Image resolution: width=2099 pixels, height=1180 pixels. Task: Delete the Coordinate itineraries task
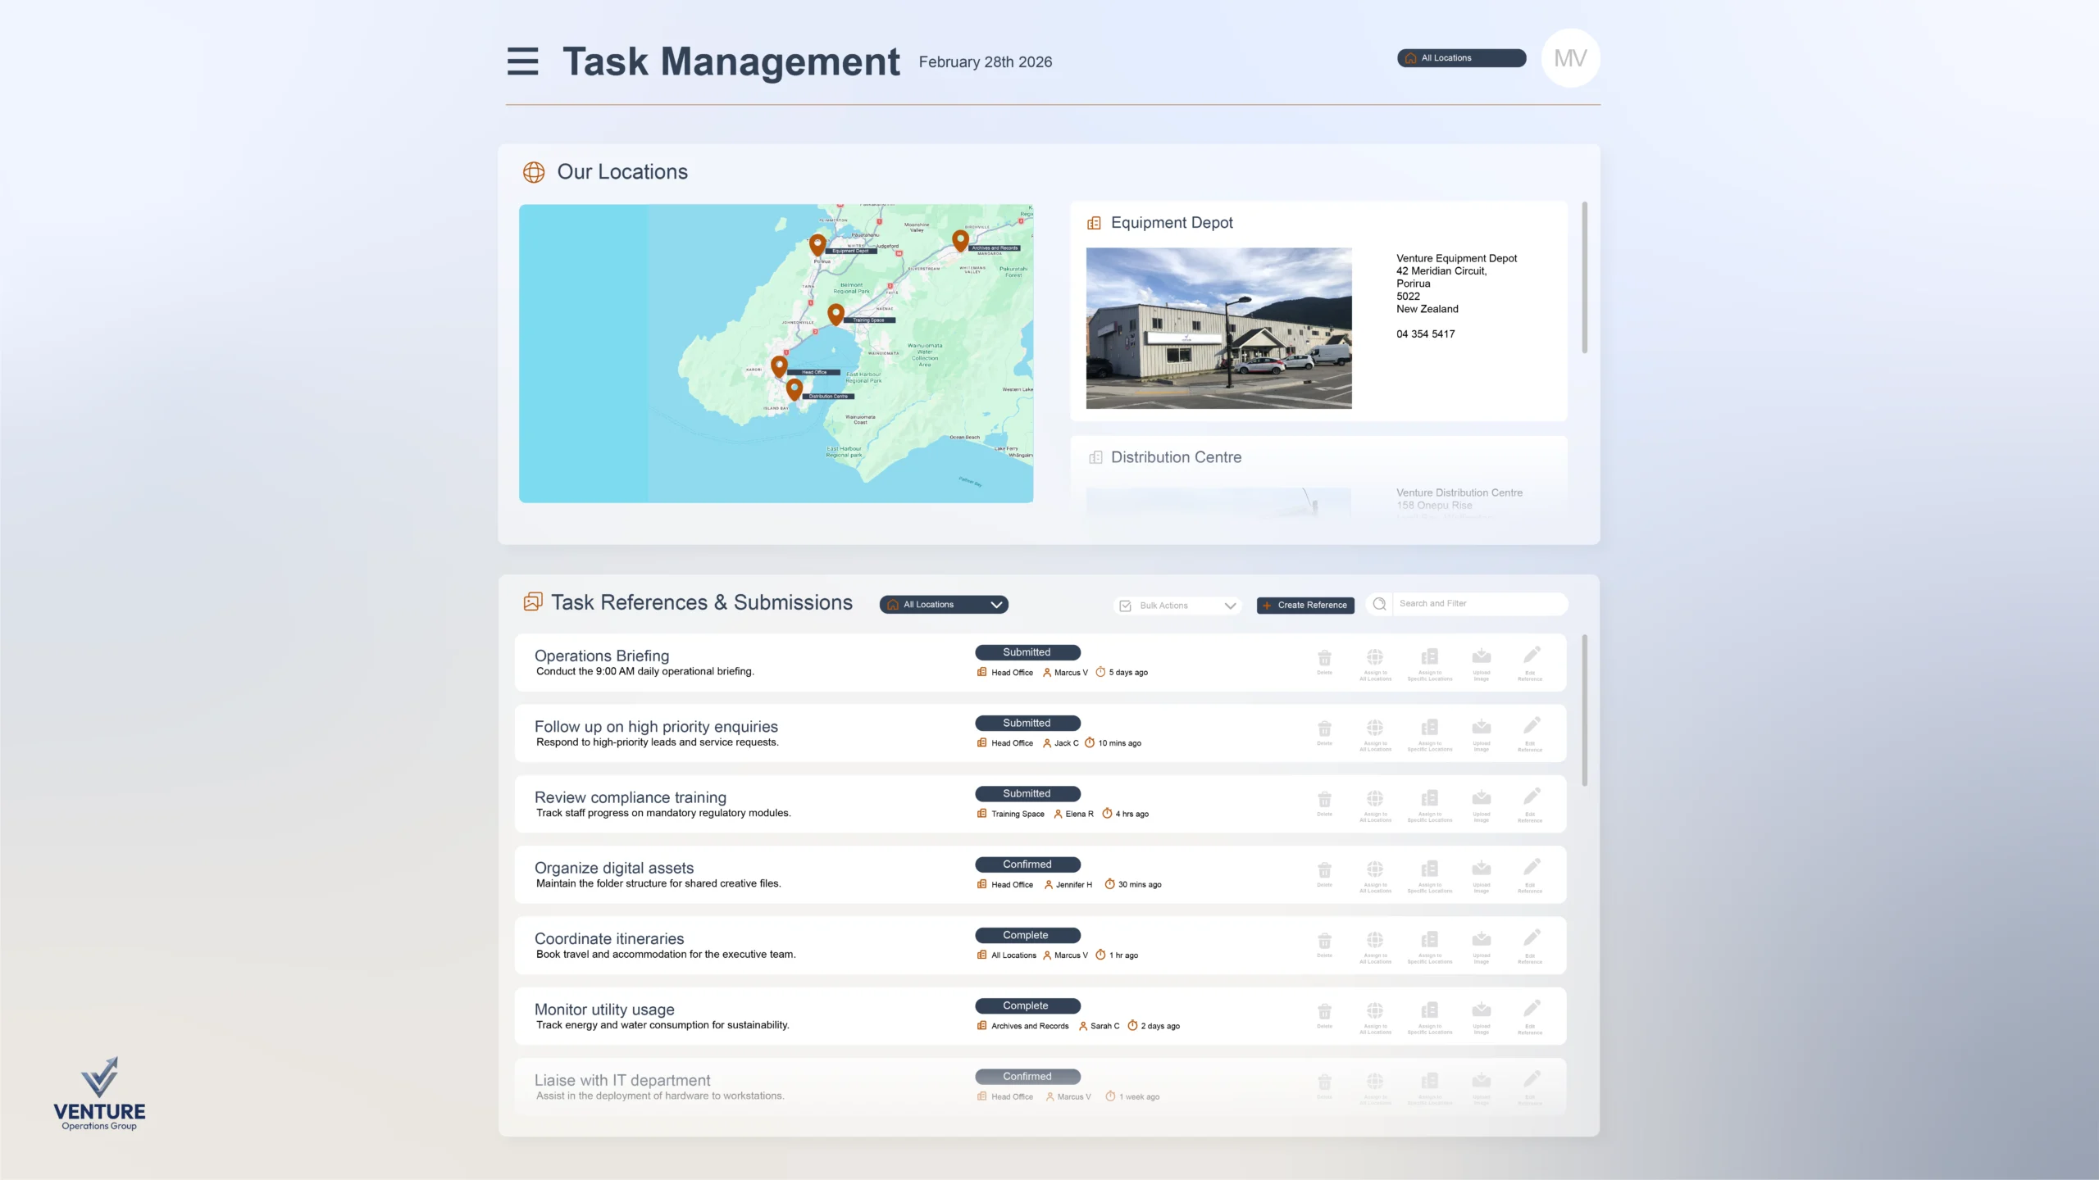point(1324,944)
